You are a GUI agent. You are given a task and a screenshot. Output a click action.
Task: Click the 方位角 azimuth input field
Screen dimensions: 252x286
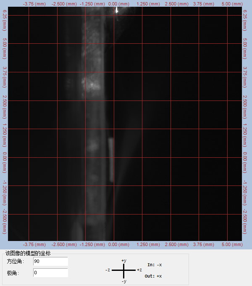pos(50,262)
